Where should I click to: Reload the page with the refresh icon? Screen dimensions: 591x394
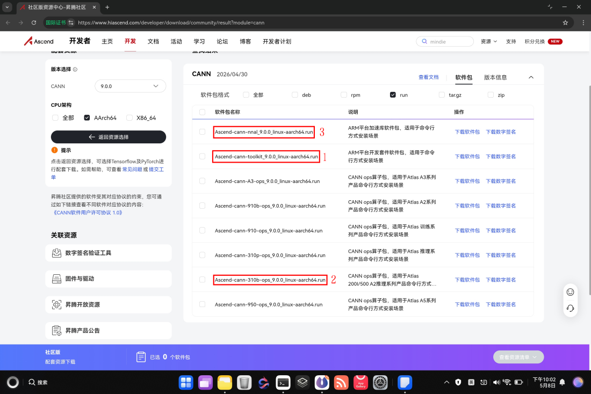34,23
